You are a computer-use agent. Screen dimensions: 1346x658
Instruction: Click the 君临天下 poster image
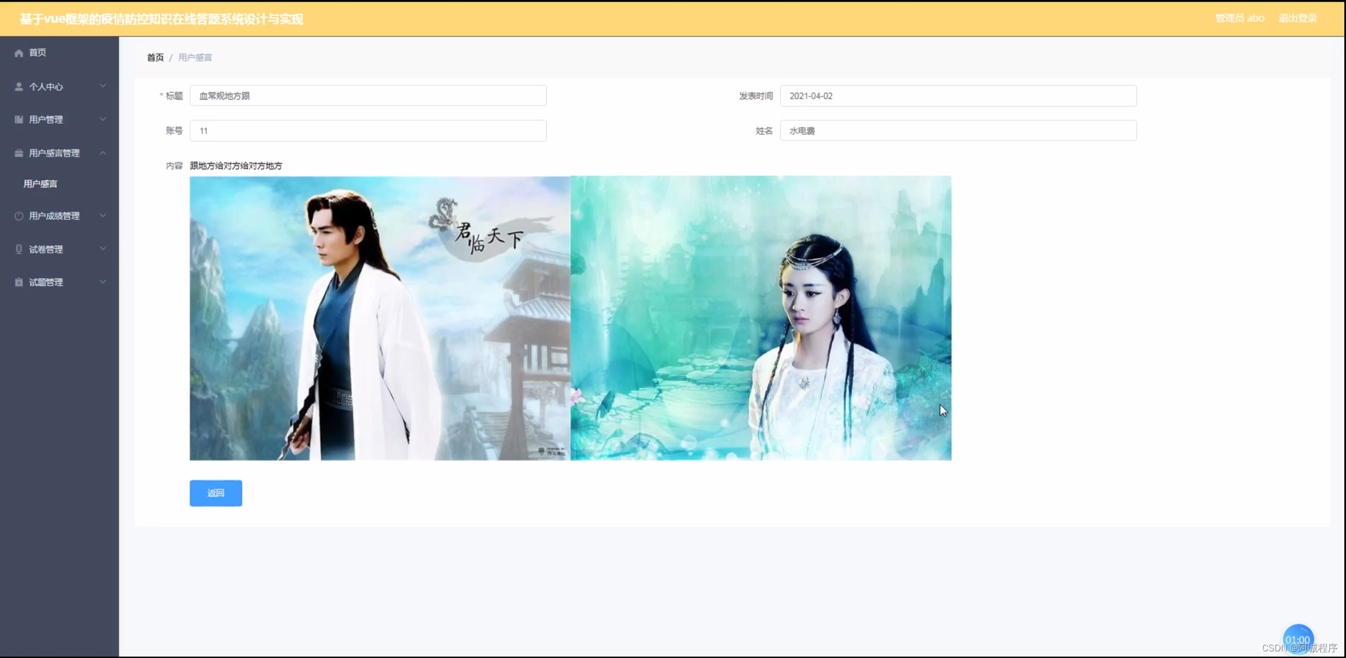point(380,318)
